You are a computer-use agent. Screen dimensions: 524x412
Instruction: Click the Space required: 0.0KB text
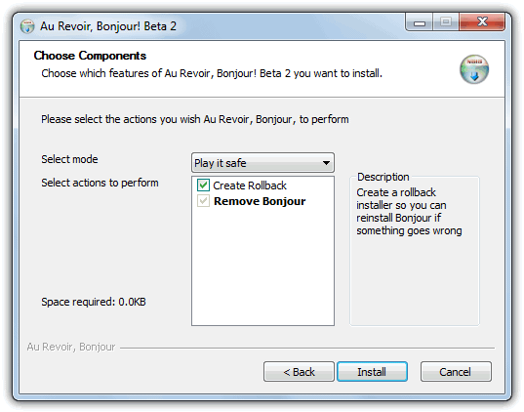94,302
